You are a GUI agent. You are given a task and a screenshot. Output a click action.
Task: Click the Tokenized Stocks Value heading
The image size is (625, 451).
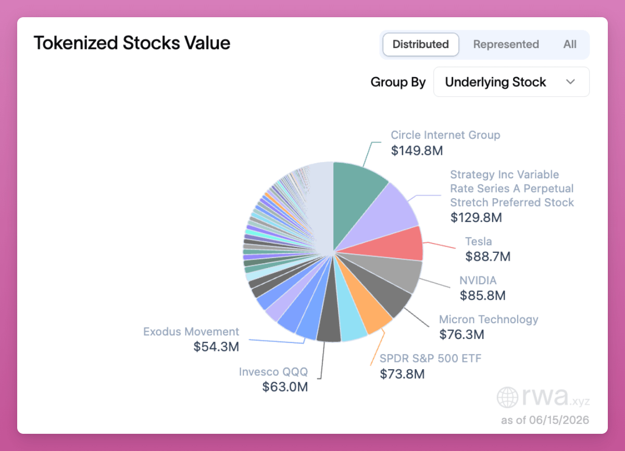132,43
